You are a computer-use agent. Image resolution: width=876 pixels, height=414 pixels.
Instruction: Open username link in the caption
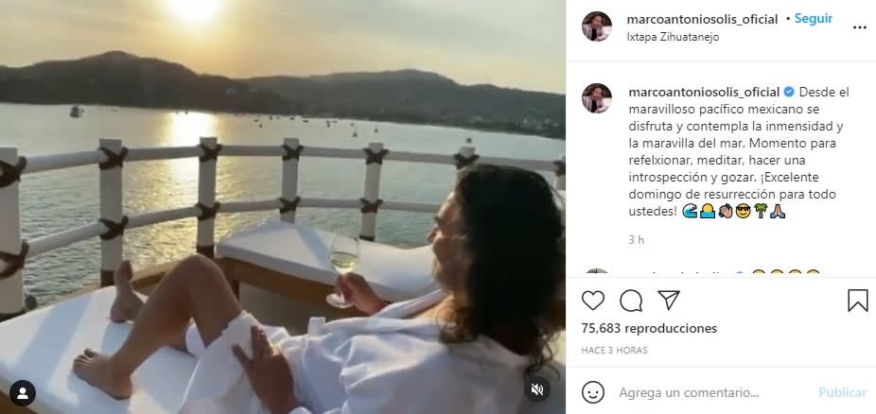[702, 92]
